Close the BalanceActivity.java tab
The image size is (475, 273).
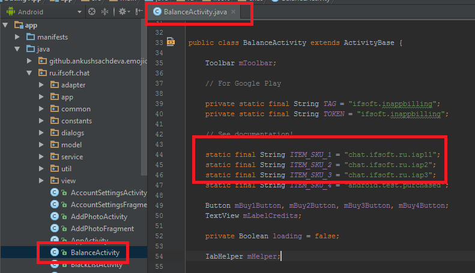tap(233, 11)
